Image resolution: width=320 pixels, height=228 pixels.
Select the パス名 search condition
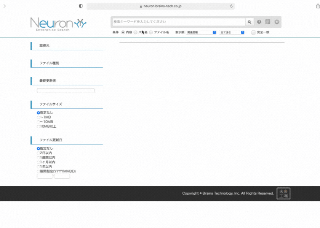[135, 32]
